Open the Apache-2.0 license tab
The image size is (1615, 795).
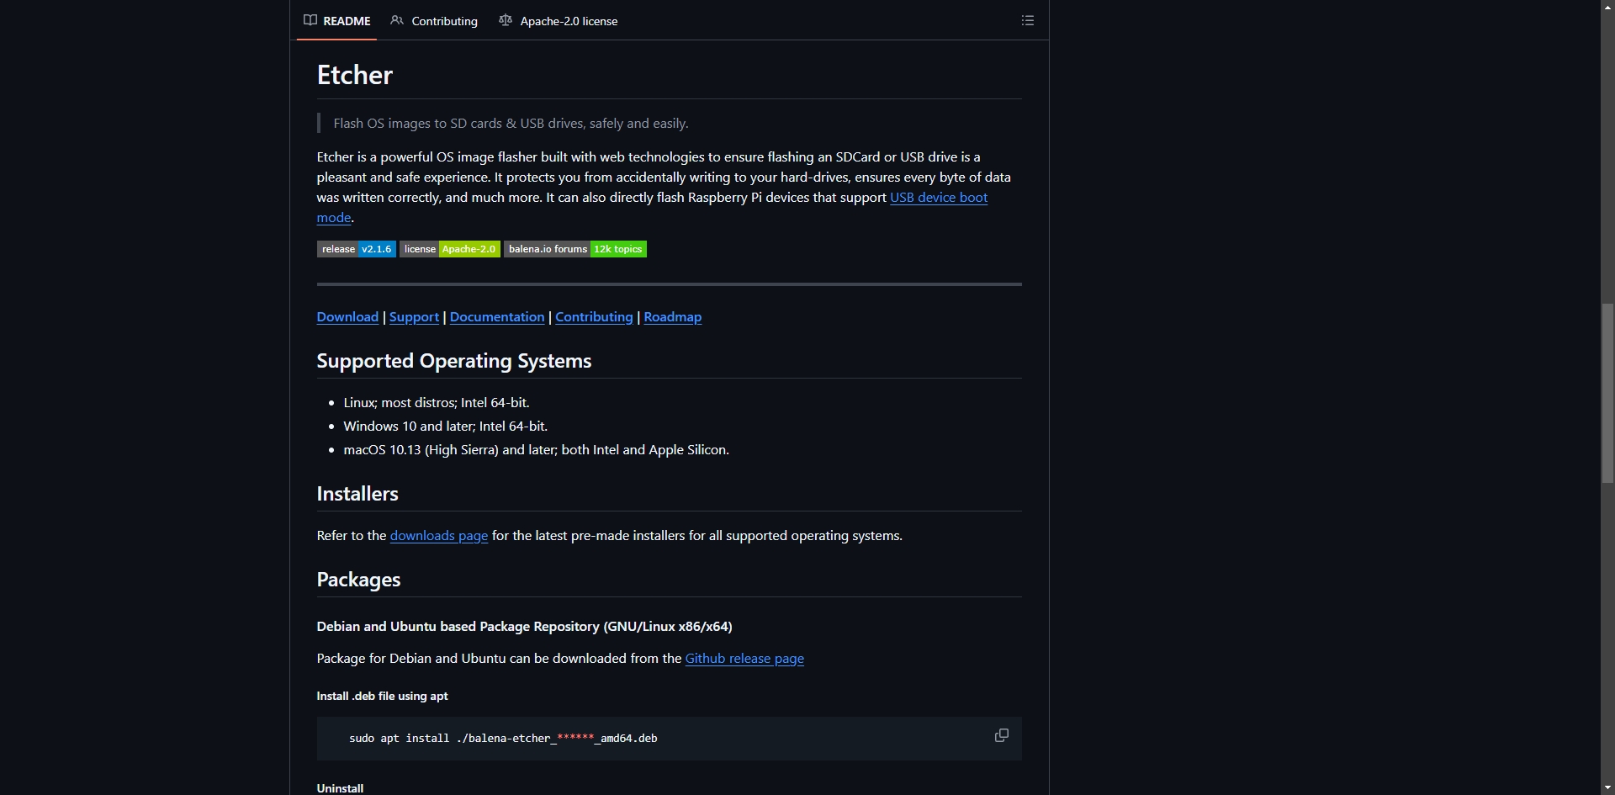click(x=558, y=20)
